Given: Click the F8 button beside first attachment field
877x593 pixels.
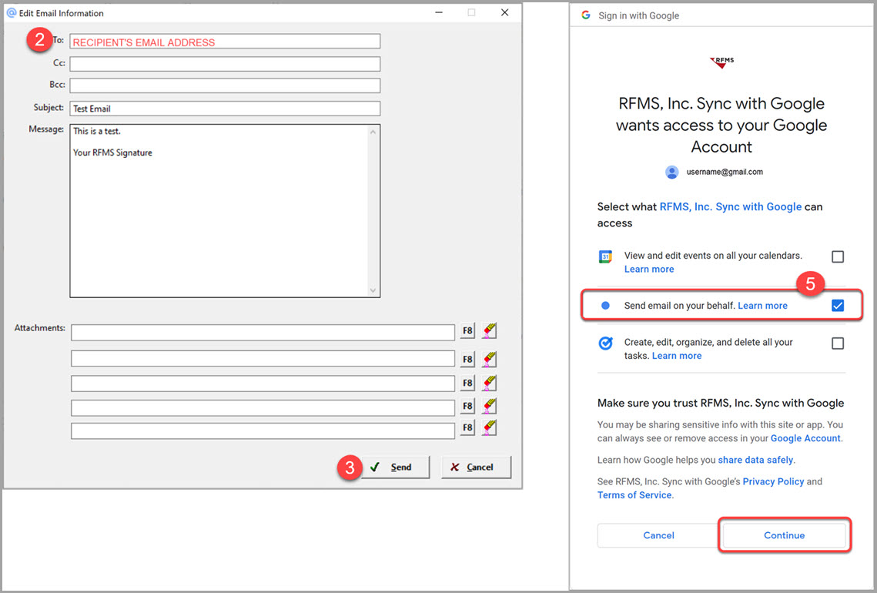Looking at the screenshot, I should click(467, 331).
